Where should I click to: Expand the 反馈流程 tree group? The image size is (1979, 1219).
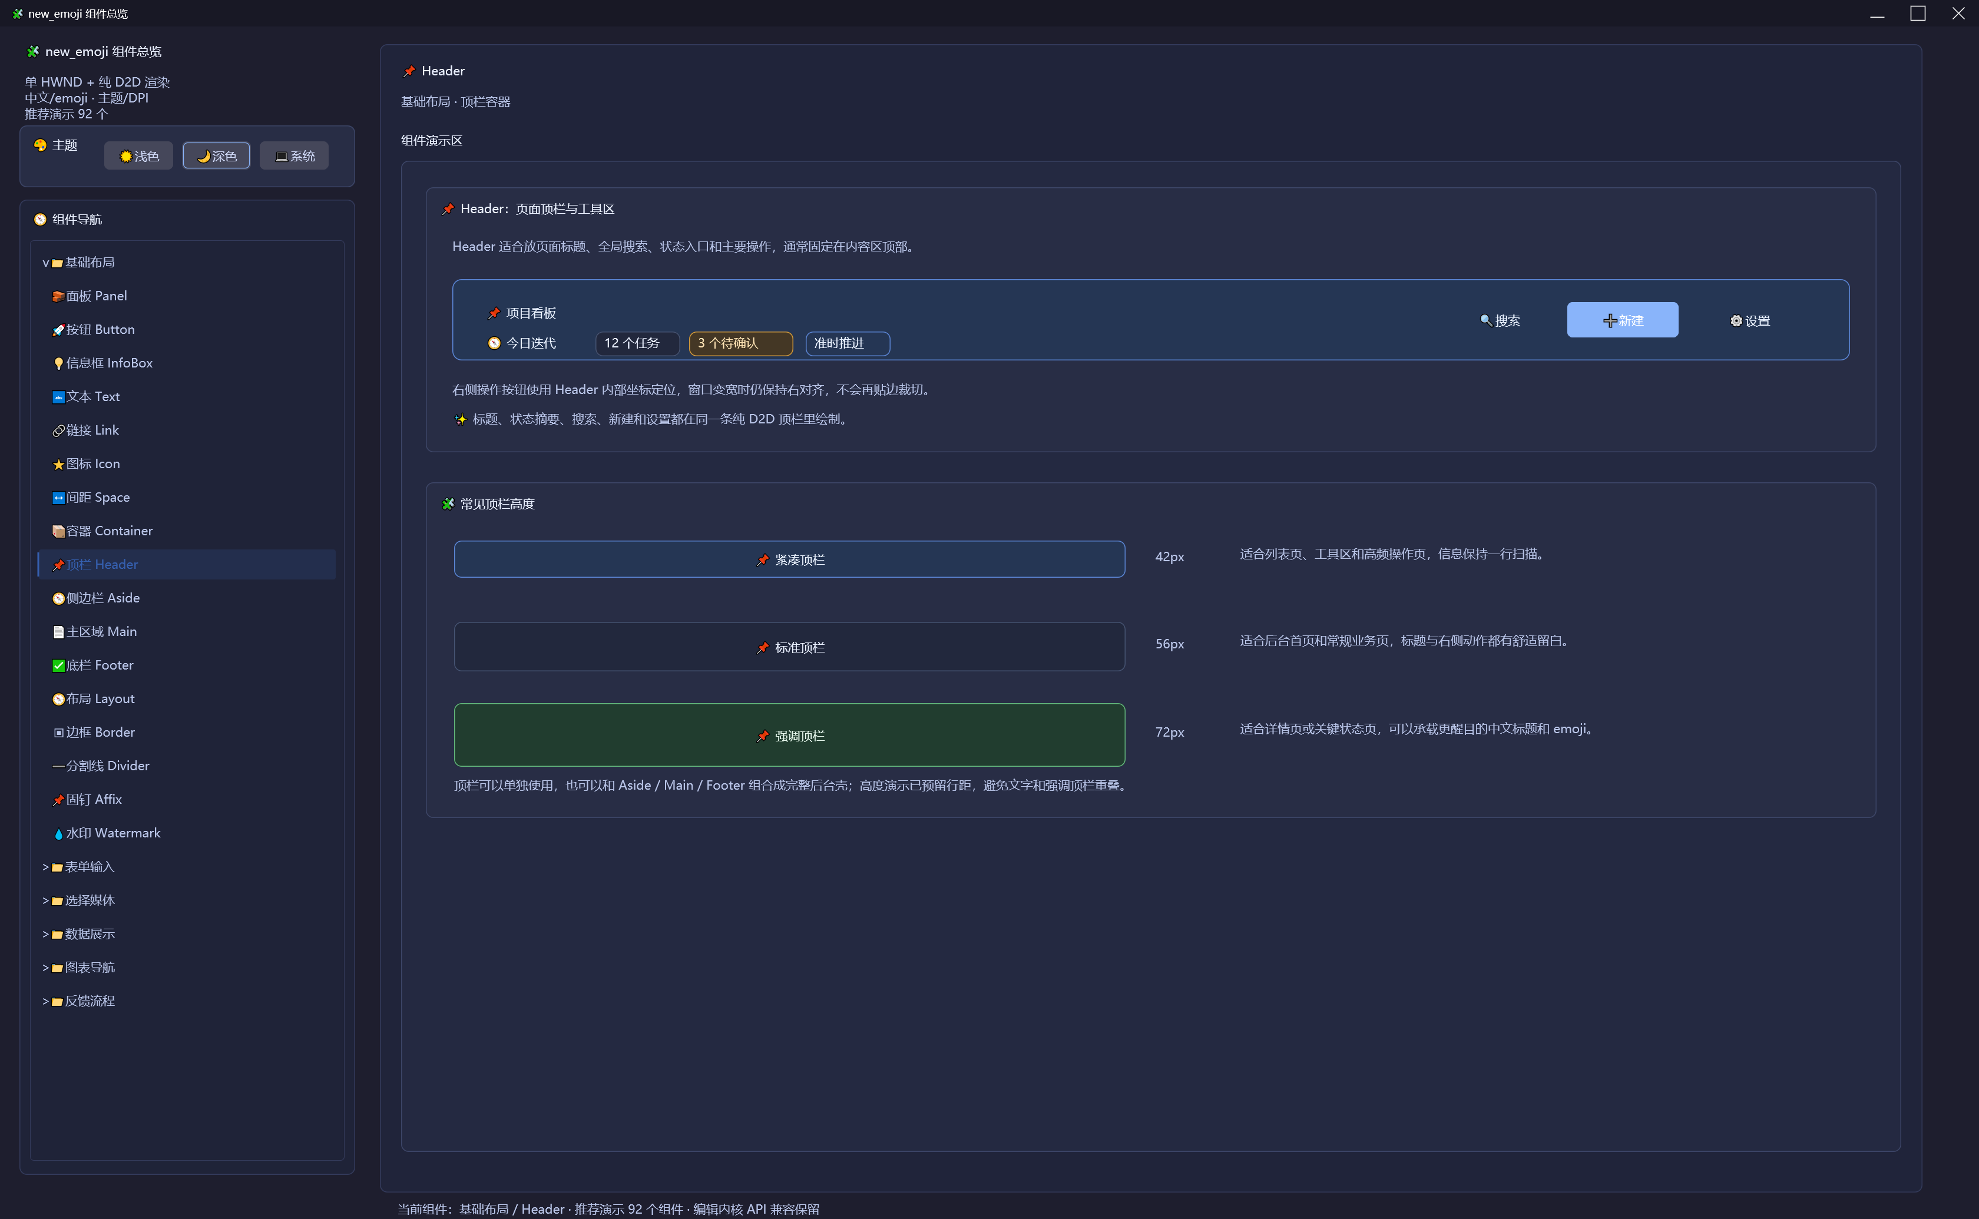tap(46, 1001)
